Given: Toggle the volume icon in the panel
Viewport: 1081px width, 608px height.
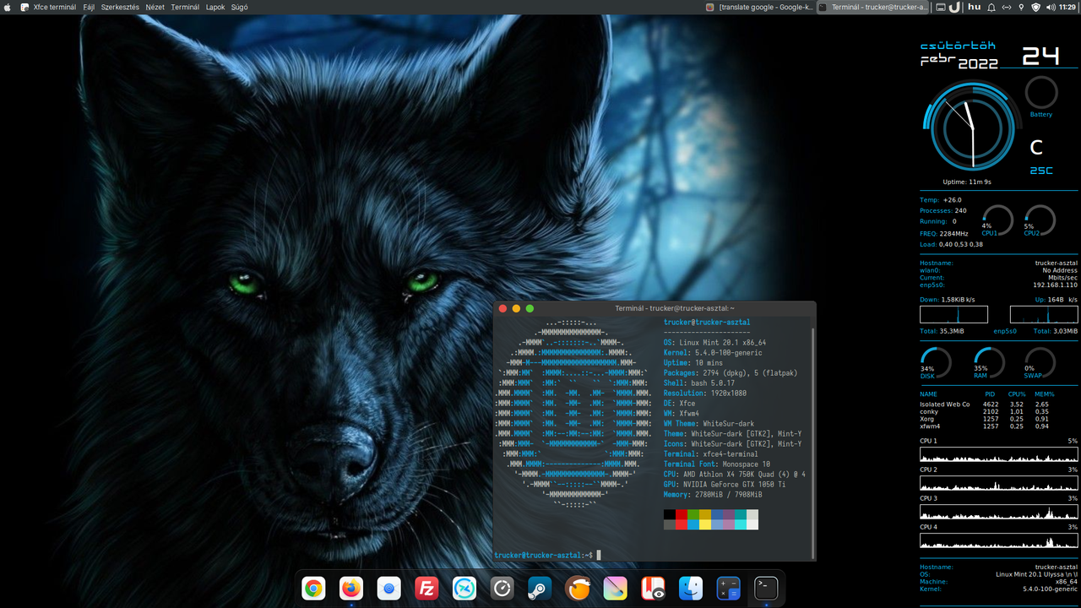Looking at the screenshot, I should 1051,7.
